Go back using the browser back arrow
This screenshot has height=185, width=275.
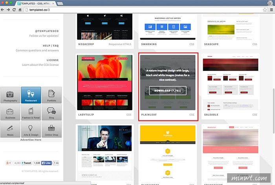point(2,10)
